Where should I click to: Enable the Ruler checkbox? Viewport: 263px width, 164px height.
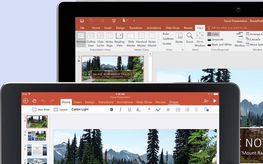point(160,34)
